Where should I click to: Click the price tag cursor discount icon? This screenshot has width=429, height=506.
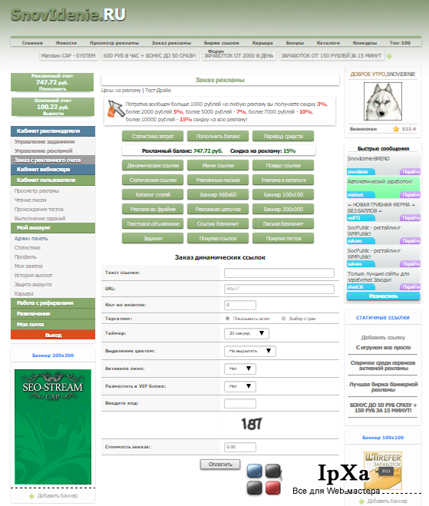[x=115, y=108]
